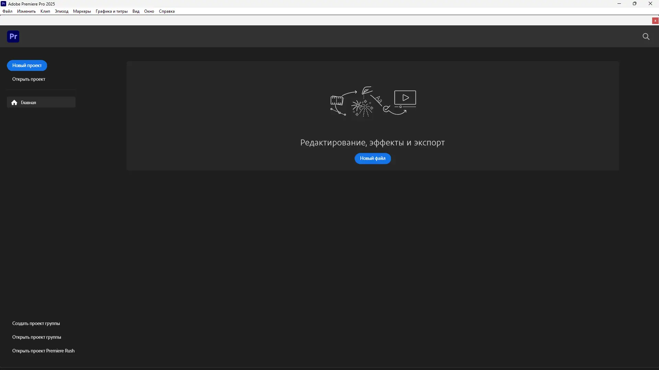Open the Маркеры menu

[82, 11]
